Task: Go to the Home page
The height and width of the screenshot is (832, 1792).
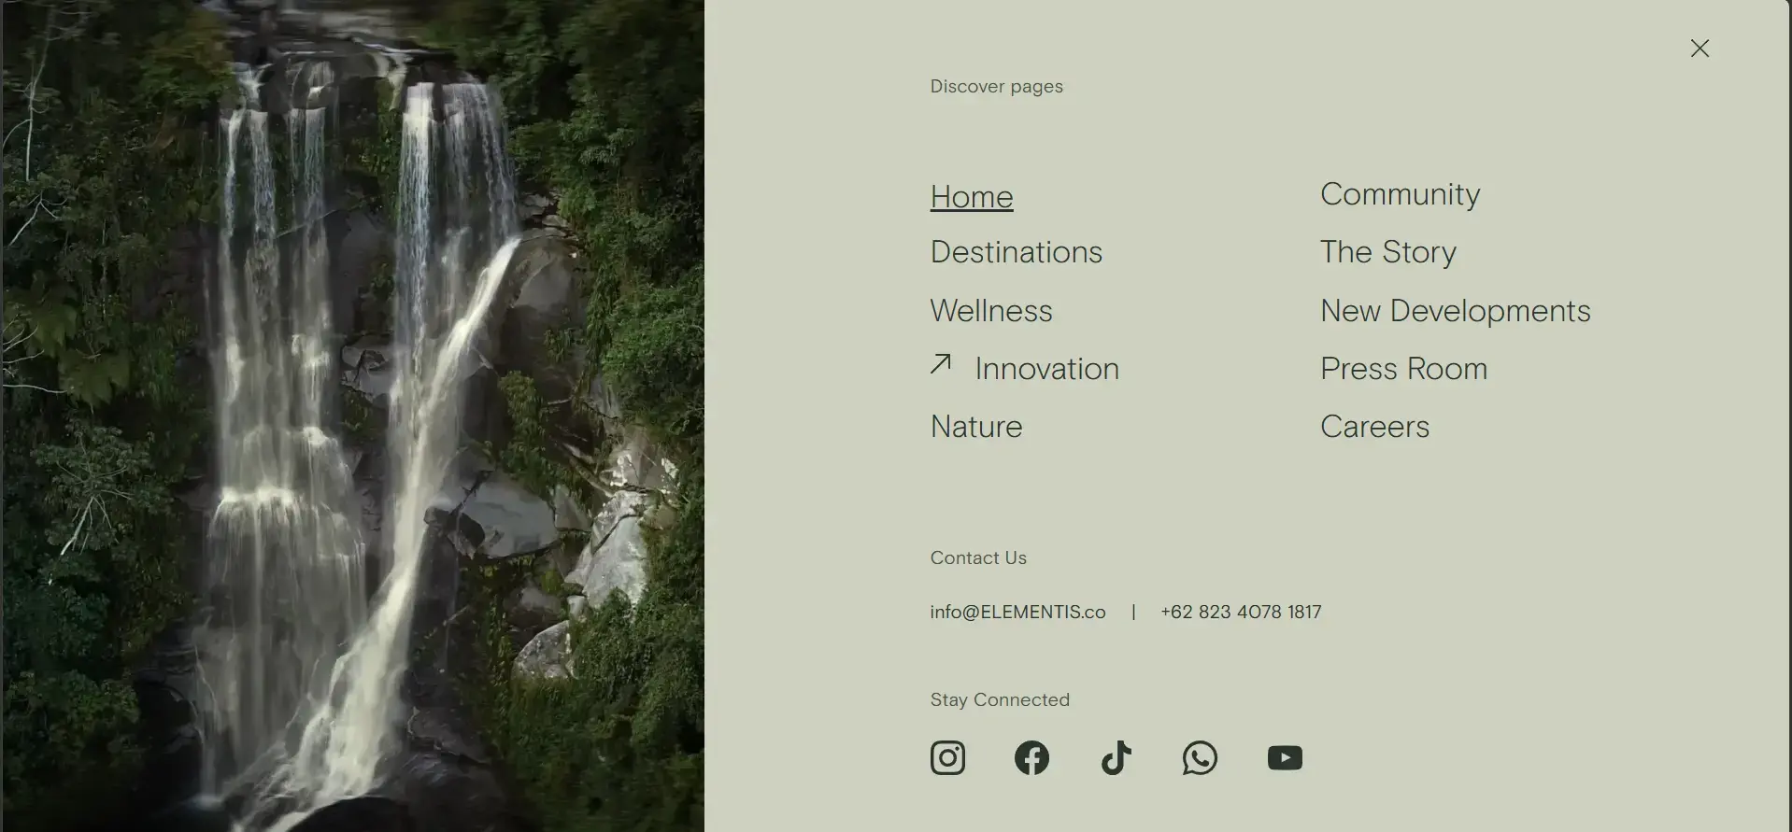Action: pyautogui.click(x=972, y=196)
